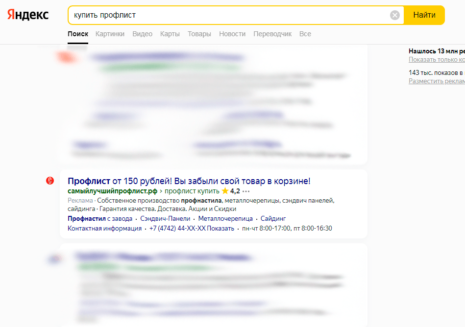The width and height of the screenshot is (465, 327).
Task: Click the Разместить реклам… link
Action: click(x=437, y=81)
